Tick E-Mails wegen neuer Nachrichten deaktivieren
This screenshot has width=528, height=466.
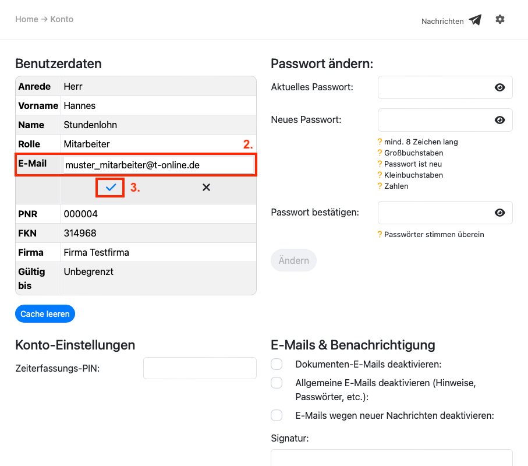[x=277, y=415]
